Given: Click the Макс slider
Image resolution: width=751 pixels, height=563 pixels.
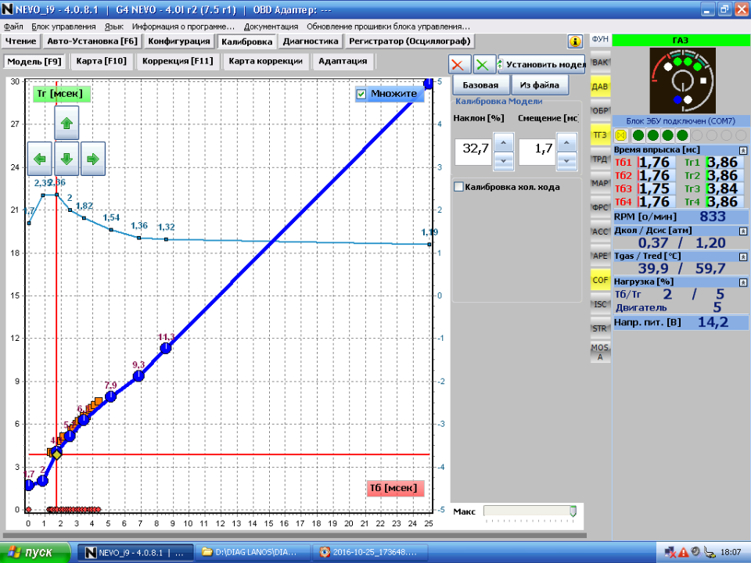Looking at the screenshot, I should click(x=530, y=511).
